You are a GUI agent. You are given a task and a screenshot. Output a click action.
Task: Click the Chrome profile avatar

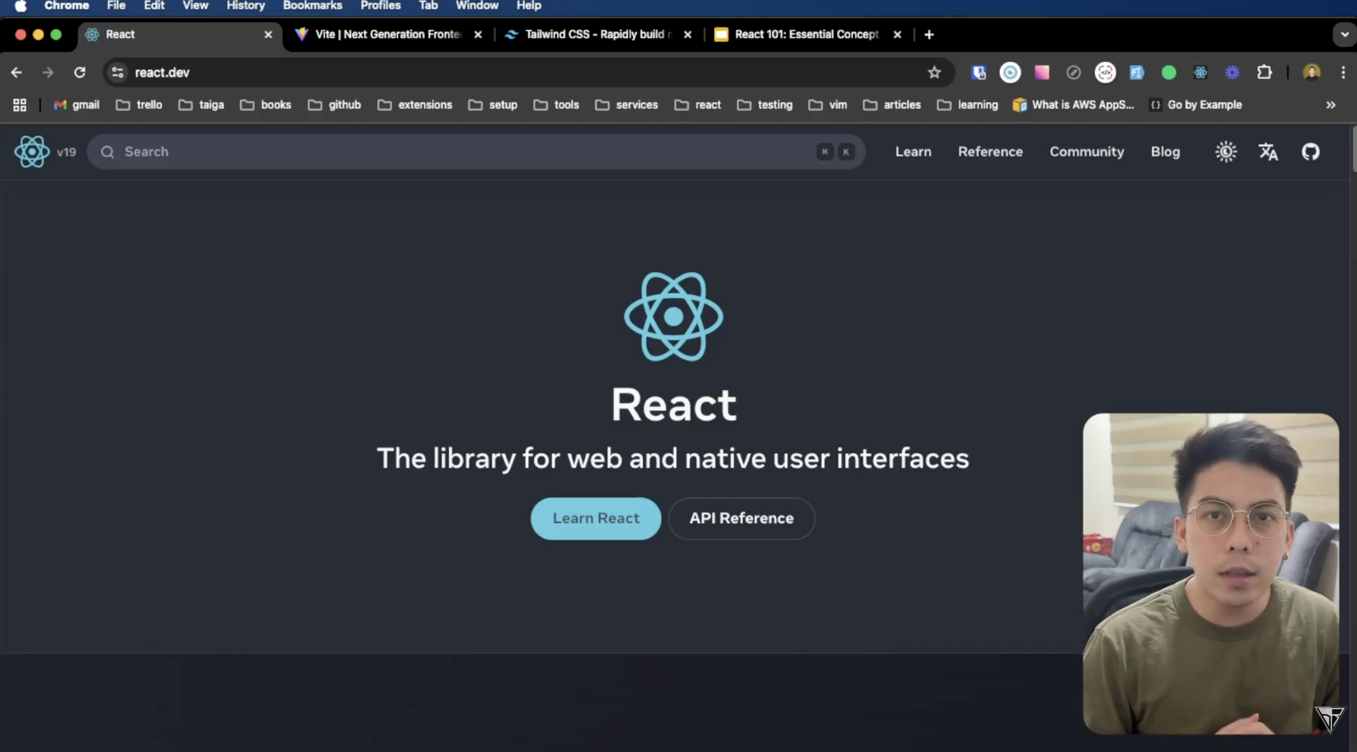[1311, 73]
